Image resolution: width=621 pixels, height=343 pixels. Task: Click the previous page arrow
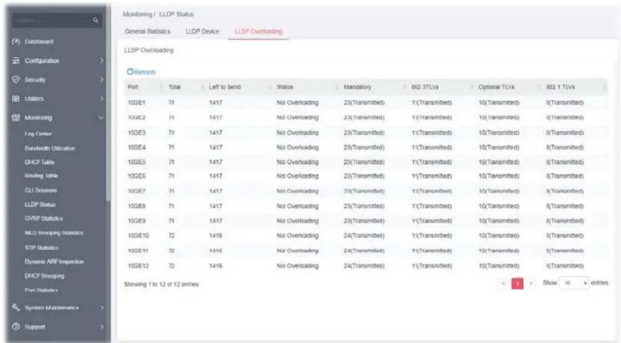pos(504,283)
